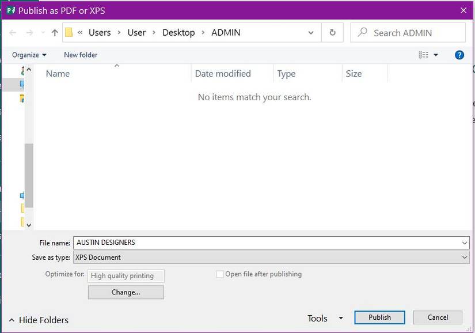475x333 pixels.
Task: Click the Refresh icon in address bar
Action: click(332, 32)
